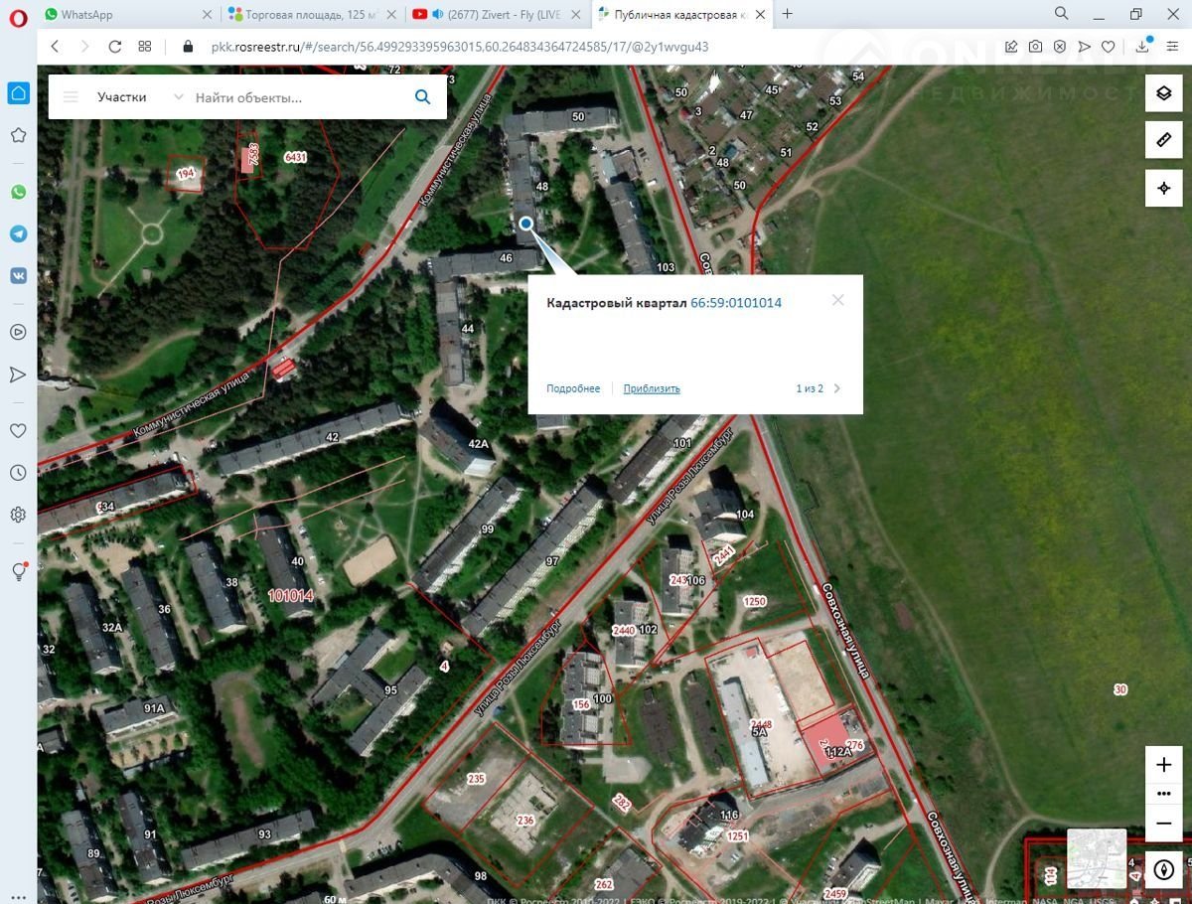Select the ruler measurement tool
The width and height of the screenshot is (1192, 904).
click(x=1164, y=140)
